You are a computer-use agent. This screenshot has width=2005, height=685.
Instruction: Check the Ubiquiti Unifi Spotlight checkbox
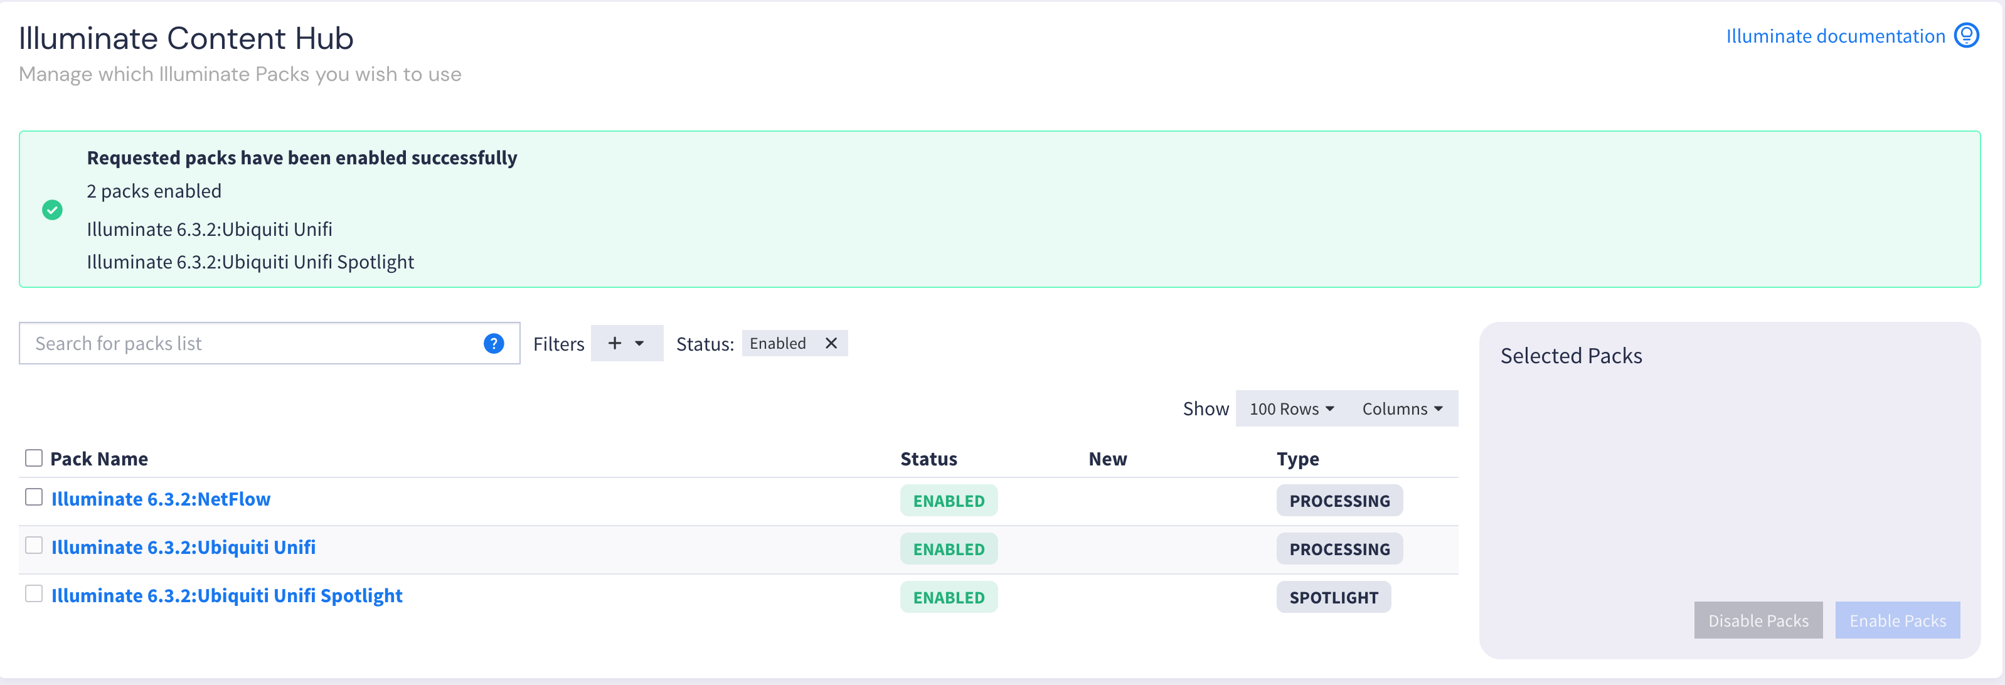(x=33, y=593)
